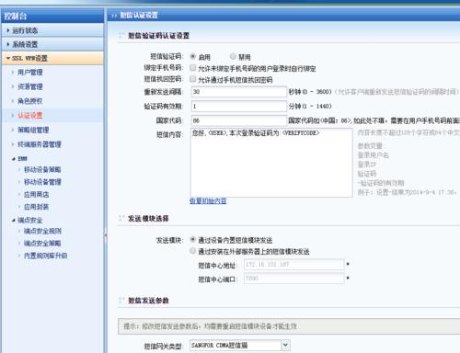Viewport: 460px width, 353px height.
Task: Open 移动设备管理 under EMM
Action: 42,182
